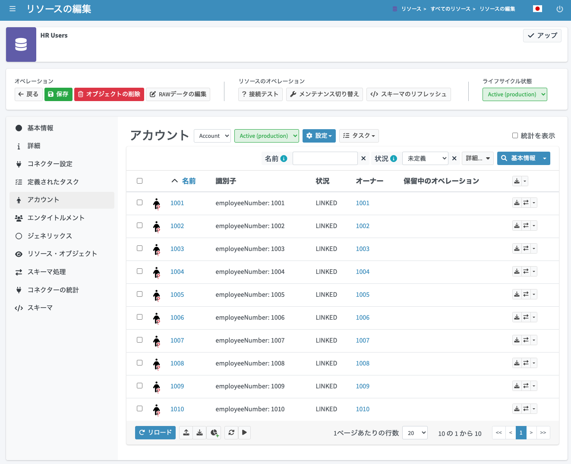Click the オブジェクトの削除 button
571x464 pixels.
[109, 94]
